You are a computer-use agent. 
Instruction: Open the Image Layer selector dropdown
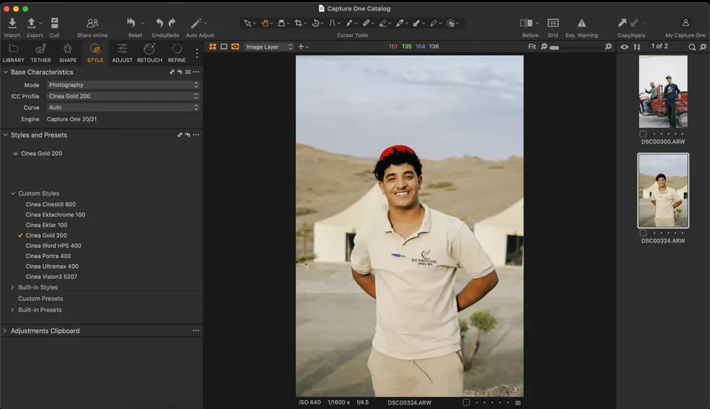pyautogui.click(x=269, y=47)
